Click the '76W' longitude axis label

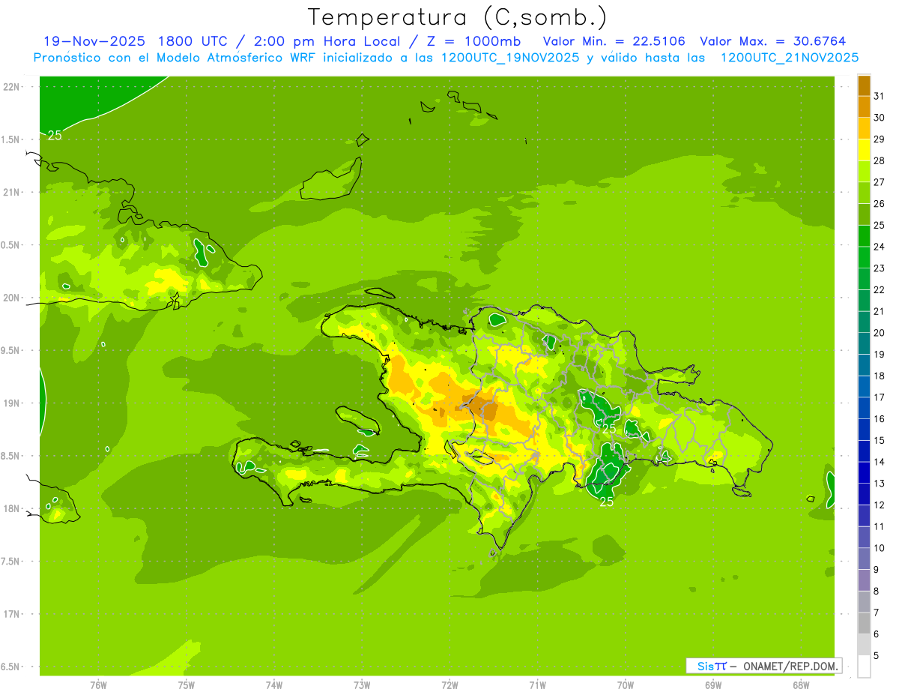tap(98, 685)
